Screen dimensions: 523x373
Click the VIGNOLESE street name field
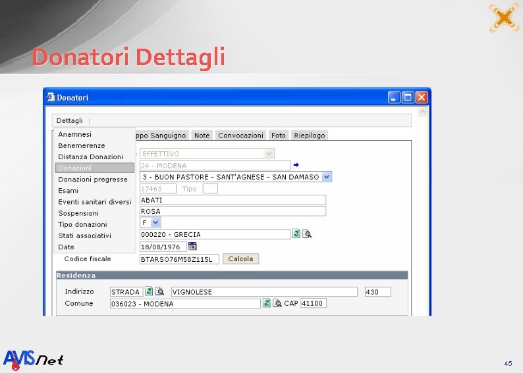pos(264,291)
